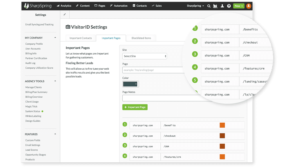
Task: Click the sharpspring.com cell in /benefits row
Action: [145, 125]
